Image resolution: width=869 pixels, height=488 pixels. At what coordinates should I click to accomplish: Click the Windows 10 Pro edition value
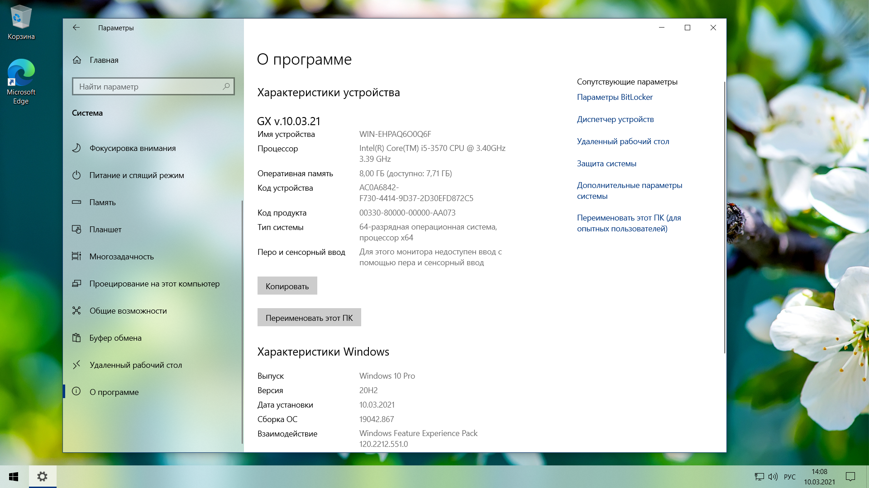point(387,376)
